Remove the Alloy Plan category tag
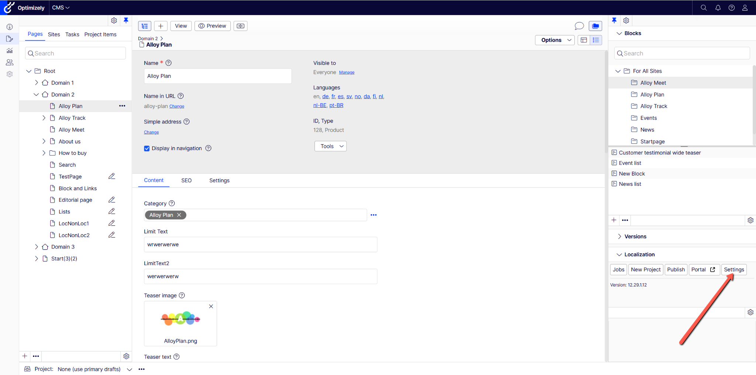The height and width of the screenshot is (375, 756). point(179,215)
